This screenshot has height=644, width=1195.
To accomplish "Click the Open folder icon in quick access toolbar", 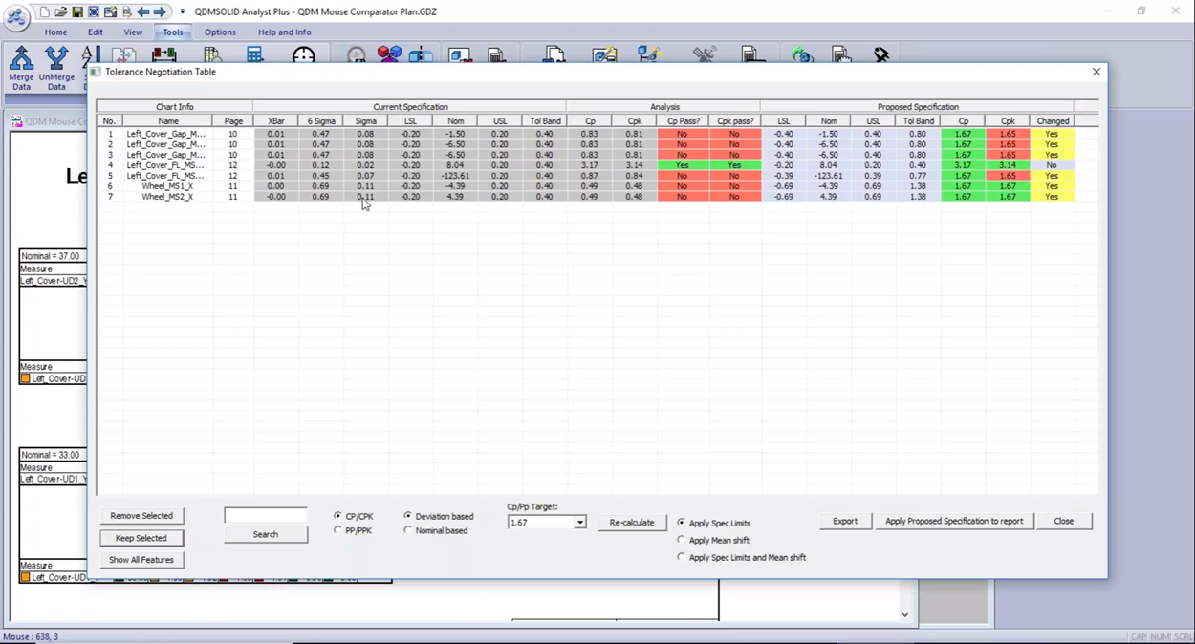I will point(61,11).
